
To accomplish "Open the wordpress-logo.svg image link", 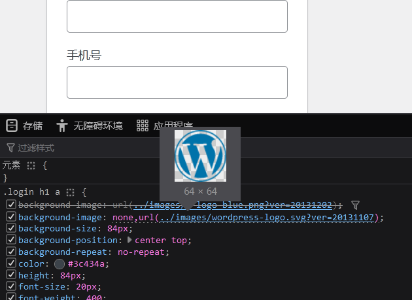I will click(x=267, y=218).
